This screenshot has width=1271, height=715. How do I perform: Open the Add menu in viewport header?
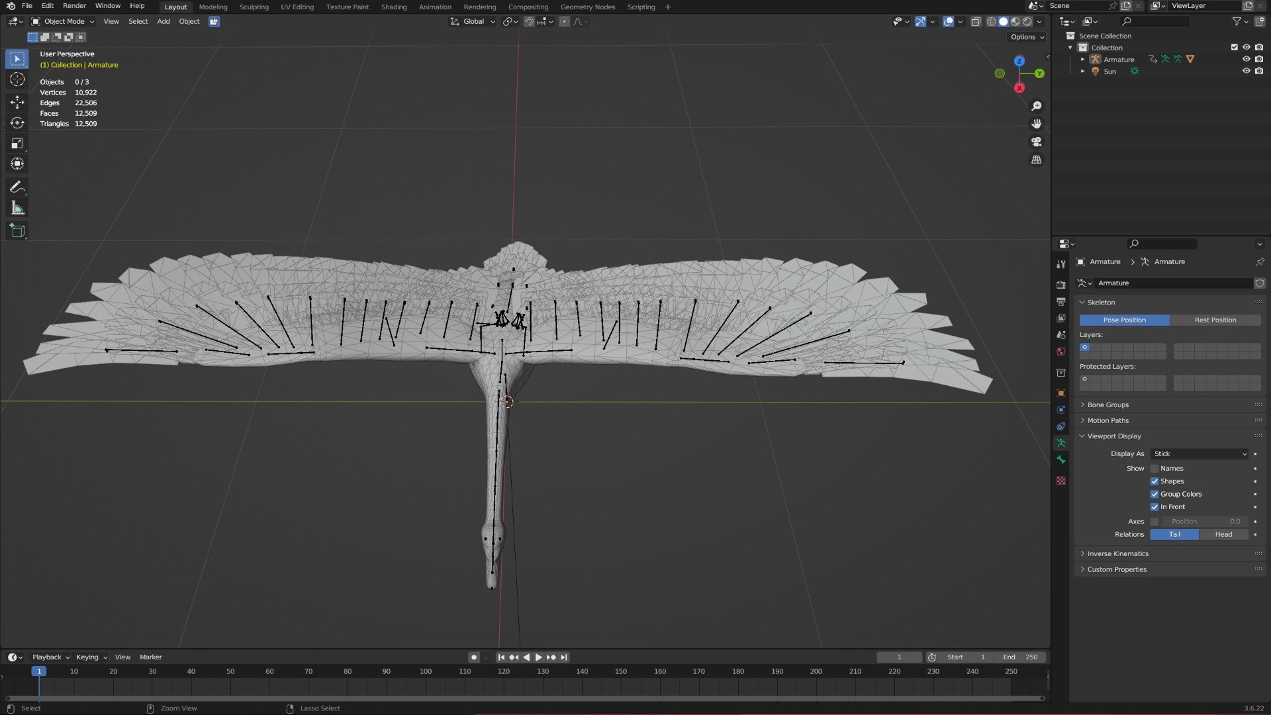164,21
